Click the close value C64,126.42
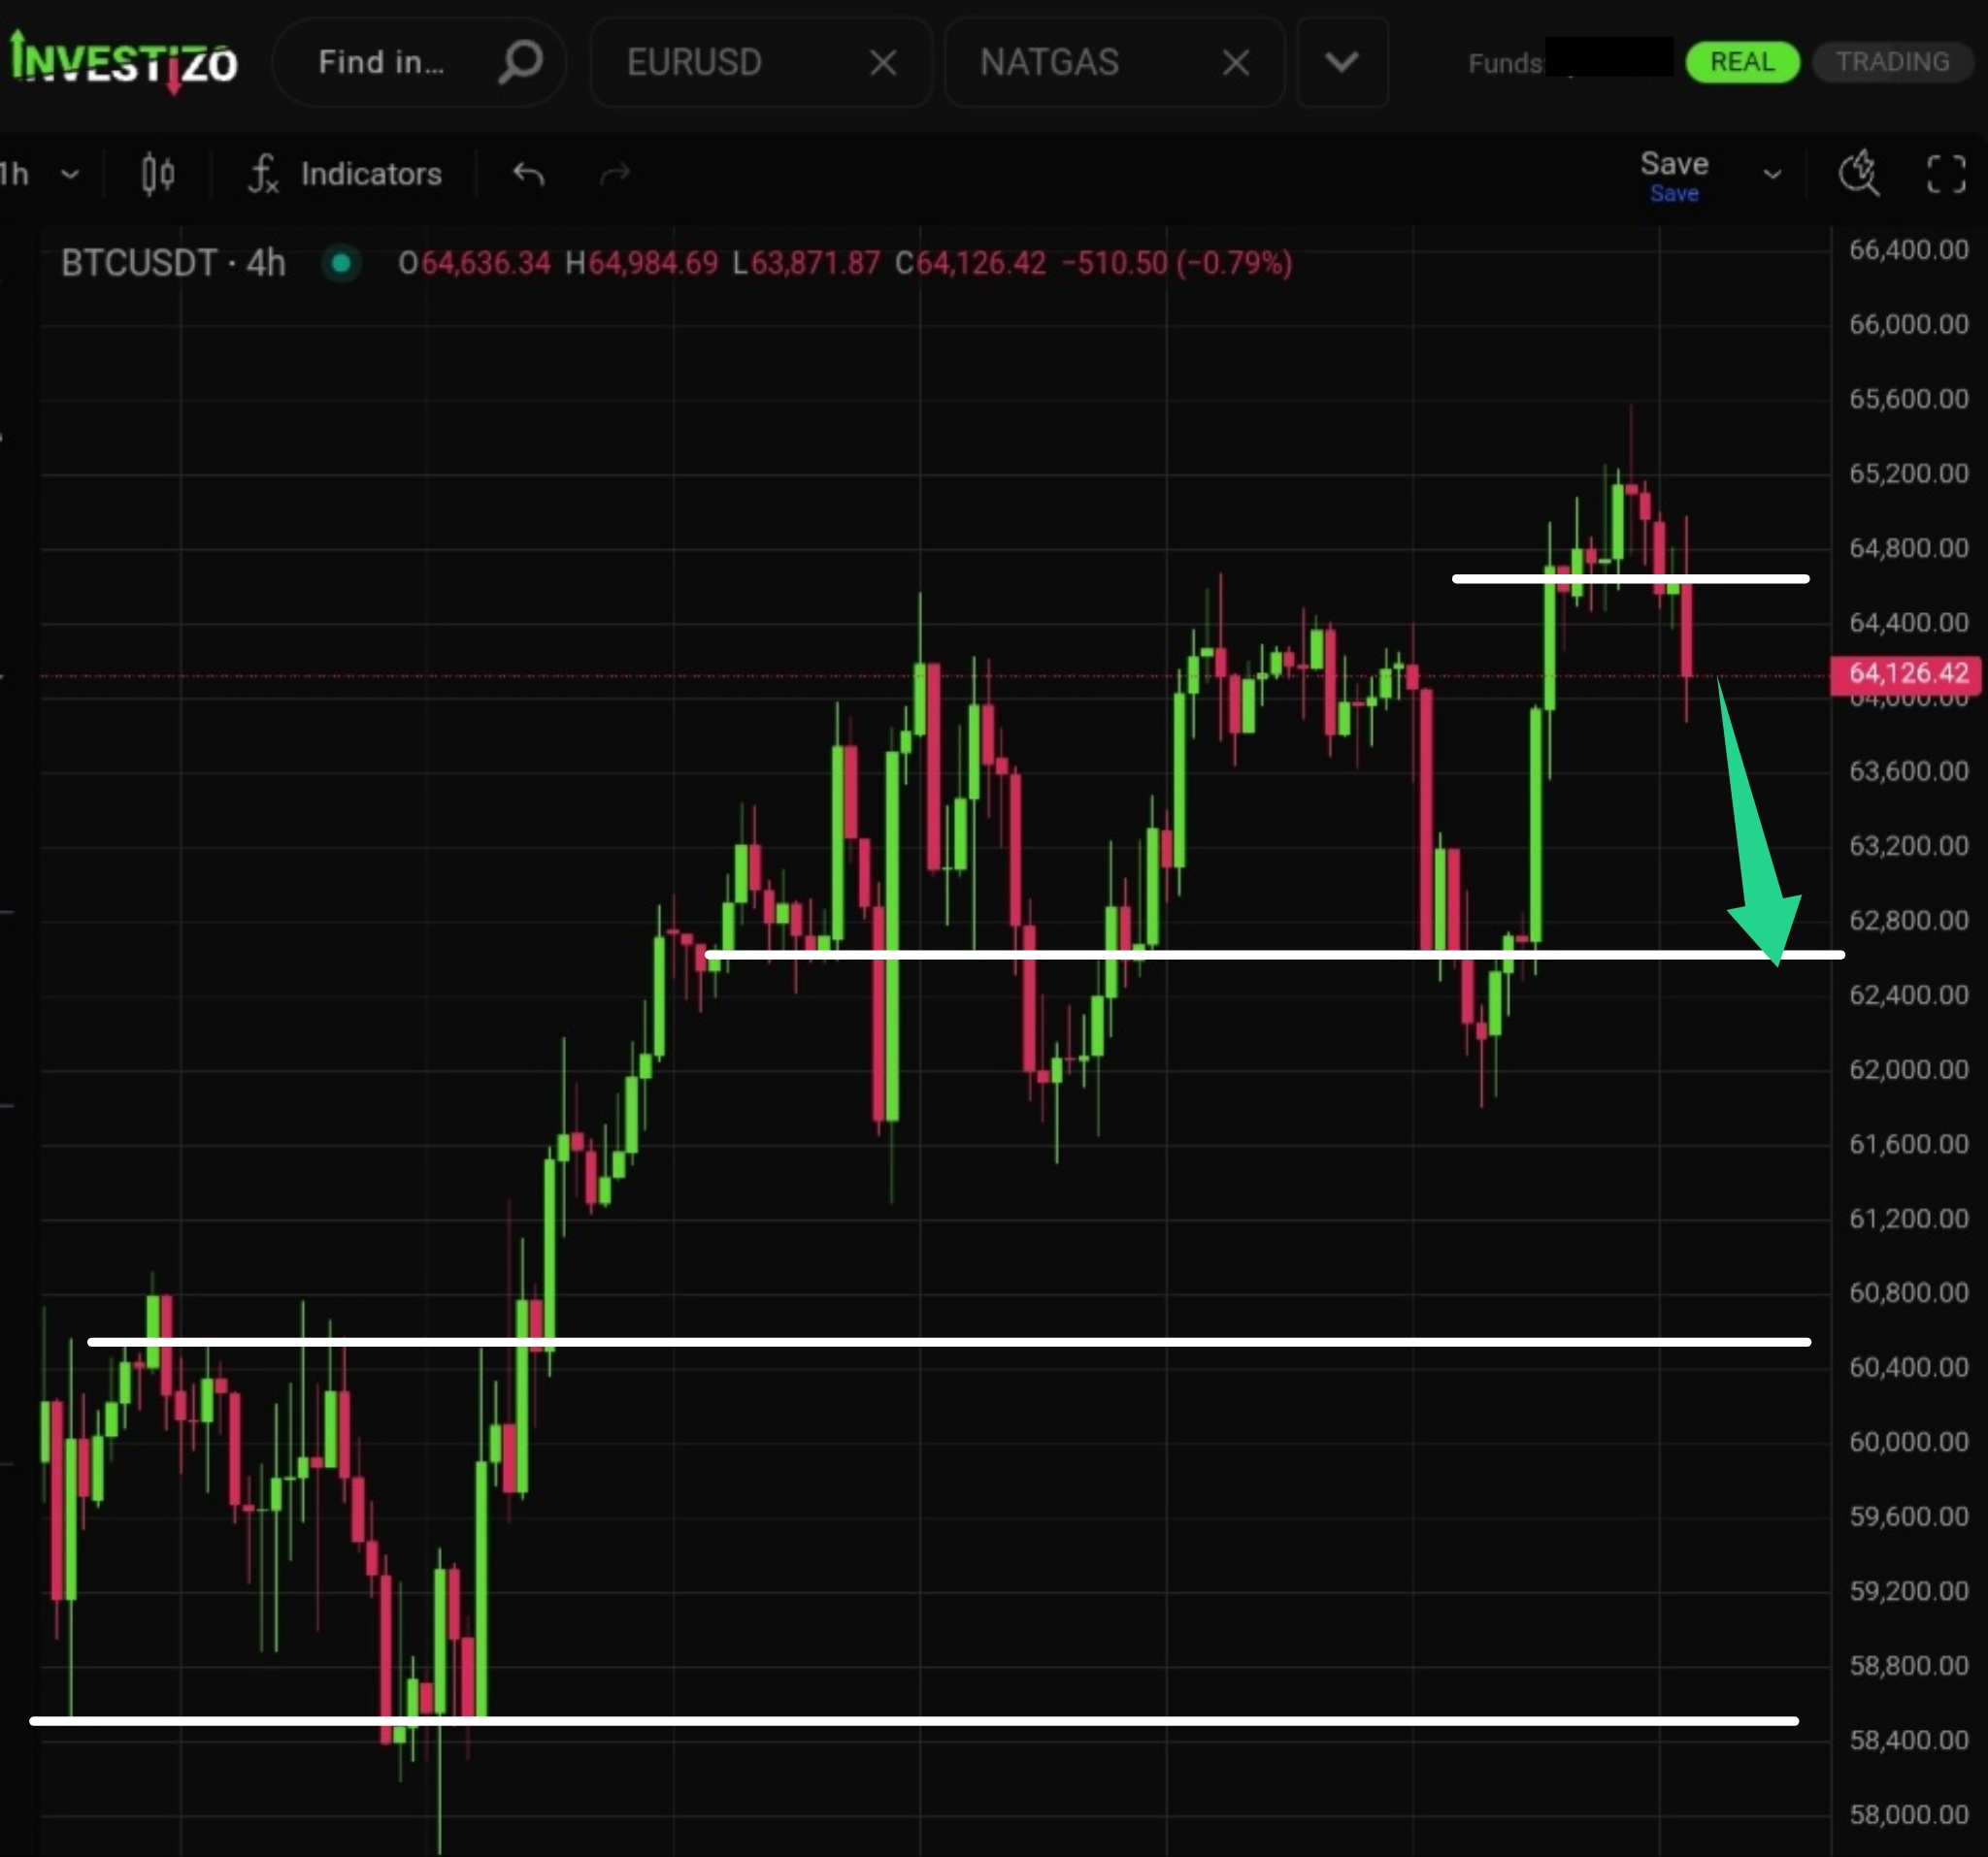The height and width of the screenshot is (1857, 1988). [970, 263]
